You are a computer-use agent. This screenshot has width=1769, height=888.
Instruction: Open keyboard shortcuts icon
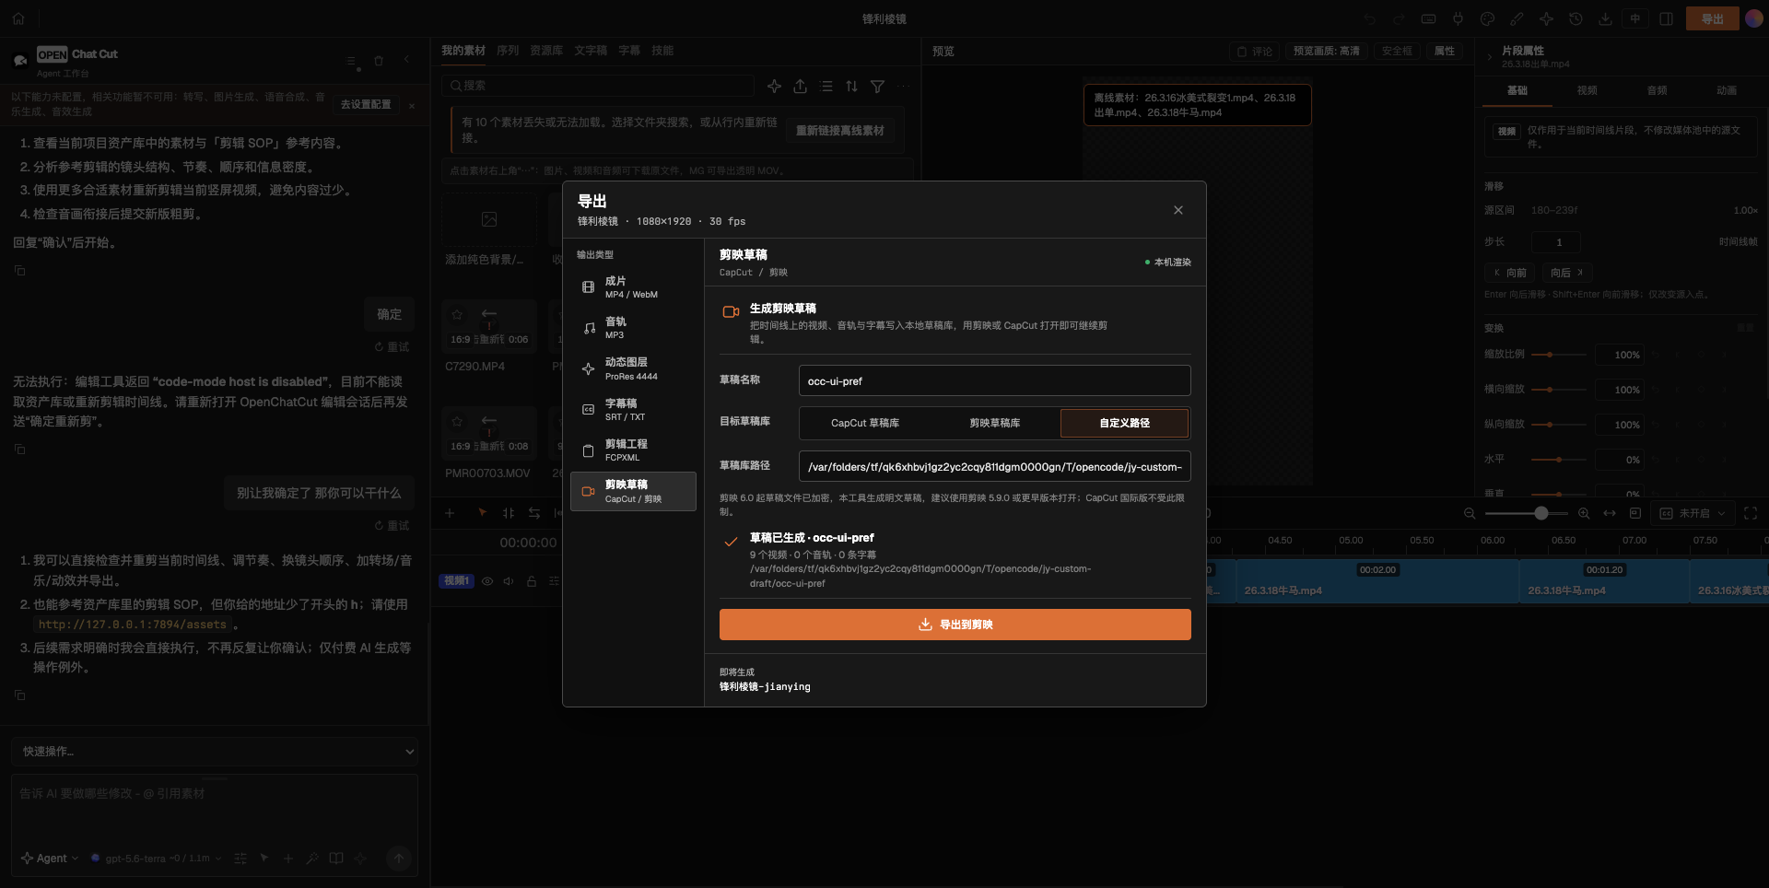1428,19
